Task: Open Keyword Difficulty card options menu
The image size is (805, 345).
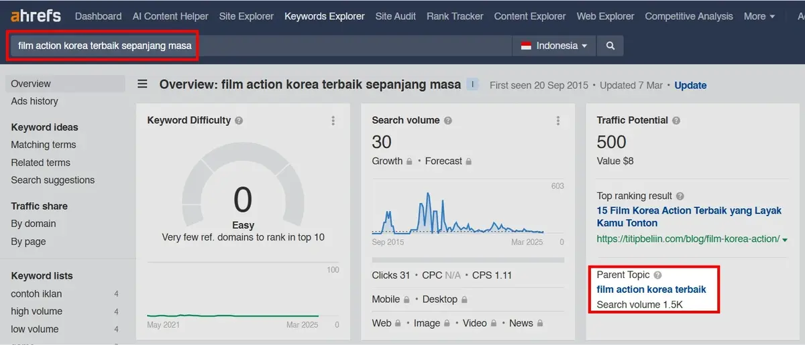Action: 333,121
